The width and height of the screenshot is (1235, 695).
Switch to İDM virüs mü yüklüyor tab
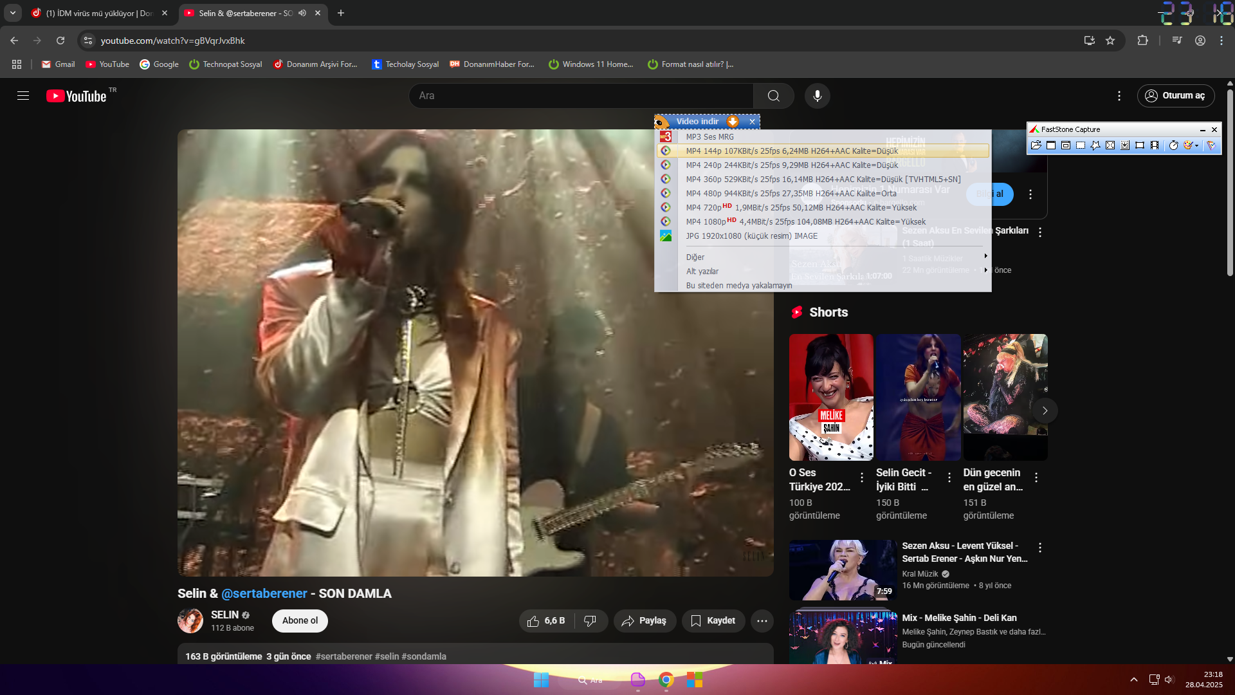100,13
